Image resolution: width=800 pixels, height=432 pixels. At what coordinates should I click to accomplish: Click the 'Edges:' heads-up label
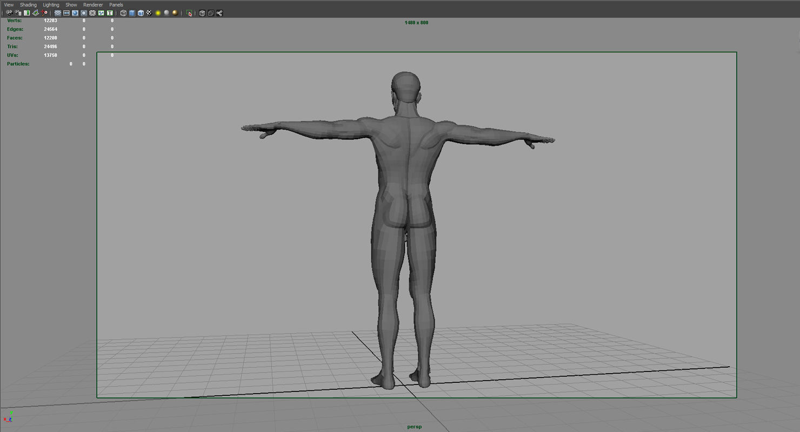[15, 29]
